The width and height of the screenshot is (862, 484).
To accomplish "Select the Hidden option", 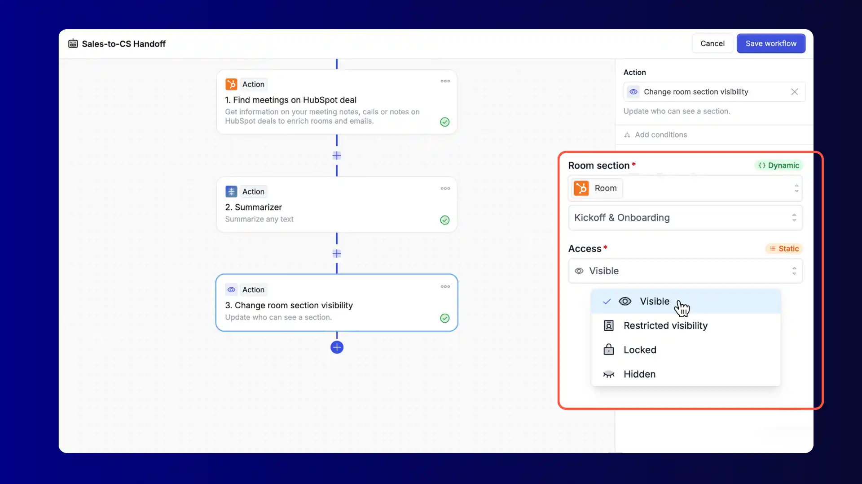I will (x=639, y=374).
